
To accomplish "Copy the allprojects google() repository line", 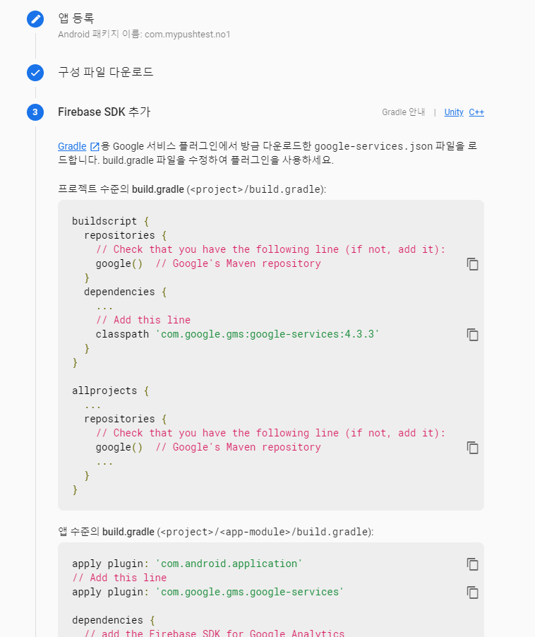I will (x=472, y=448).
